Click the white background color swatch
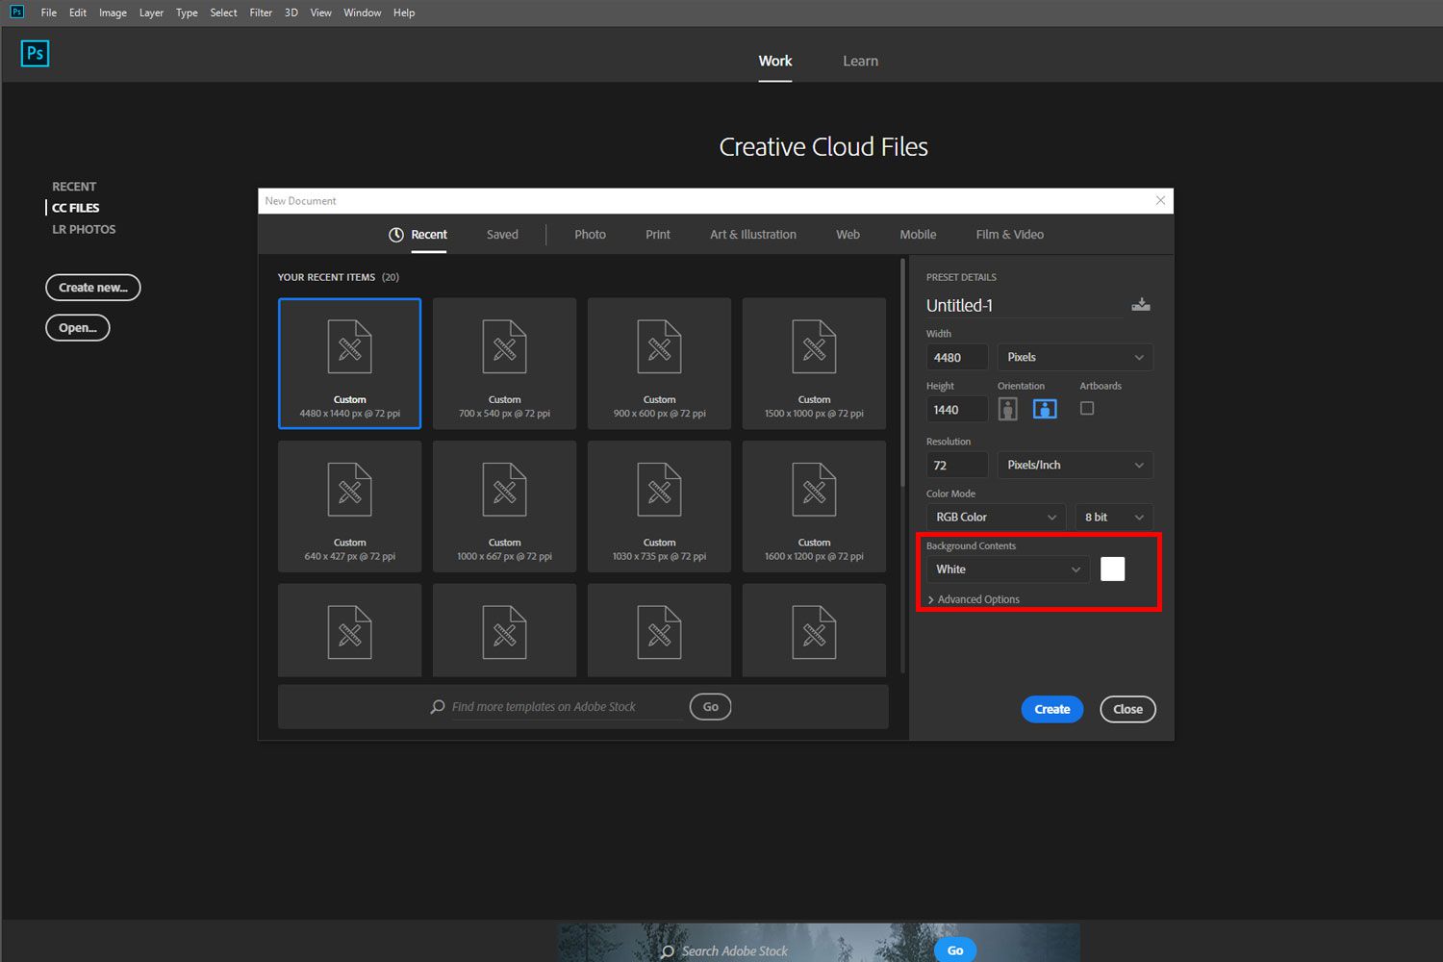The width and height of the screenshot is (1443, 962). [1112, 569]
